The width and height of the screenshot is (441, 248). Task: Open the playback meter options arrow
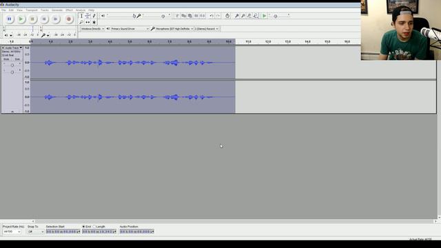point(11,35)
